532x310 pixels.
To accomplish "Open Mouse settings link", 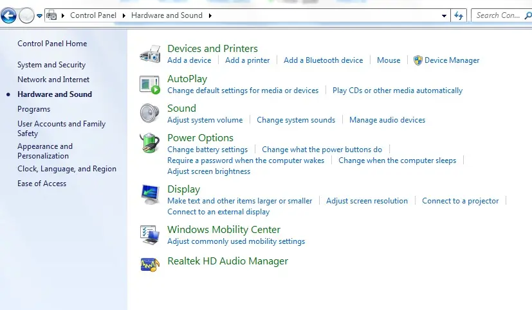I will [389, 60].
